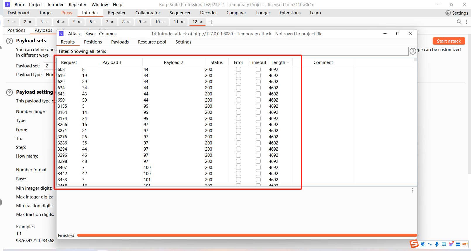The height and width of the screenshot is (251, 471).
Task: Open help for Payload settings section
Action: tap(10, 92)
